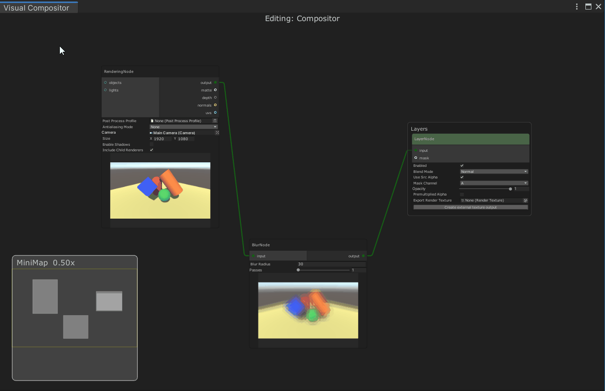Click the lights input port
This screenshot has height=391, width=605.
point(105,90)
